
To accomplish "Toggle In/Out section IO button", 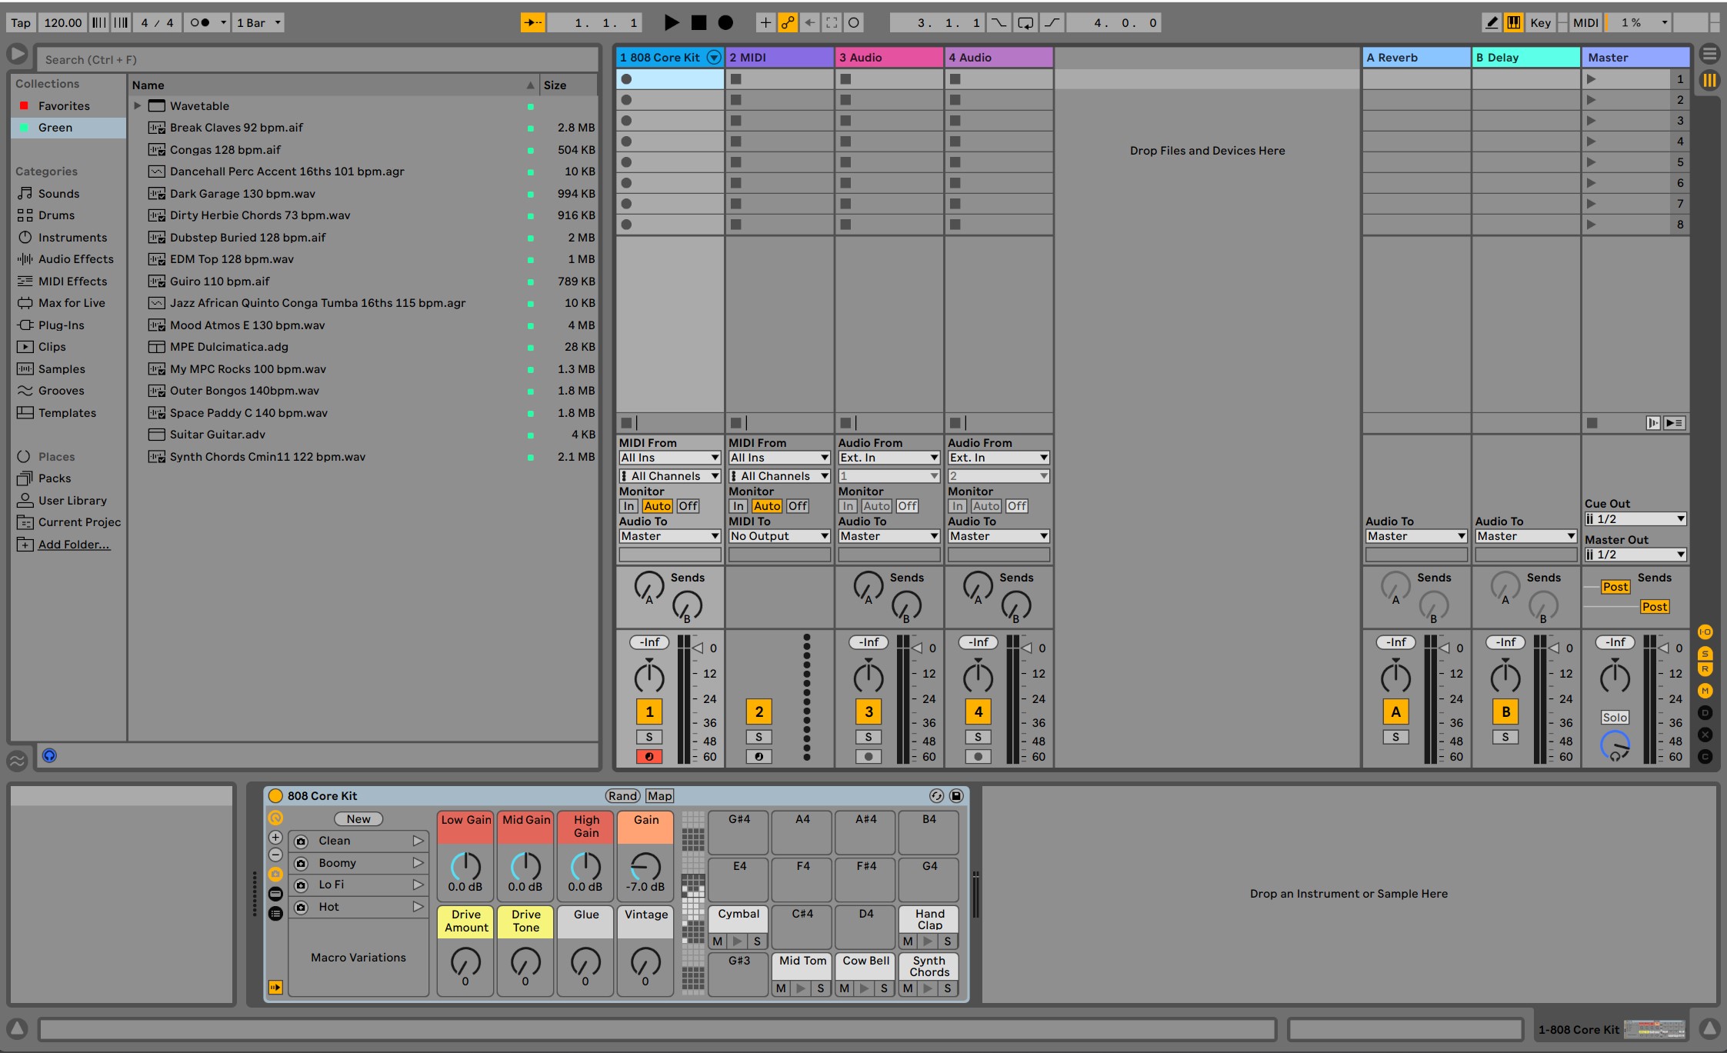I will click(1705, 632).
